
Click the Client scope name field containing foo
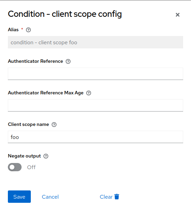point(95,137)
